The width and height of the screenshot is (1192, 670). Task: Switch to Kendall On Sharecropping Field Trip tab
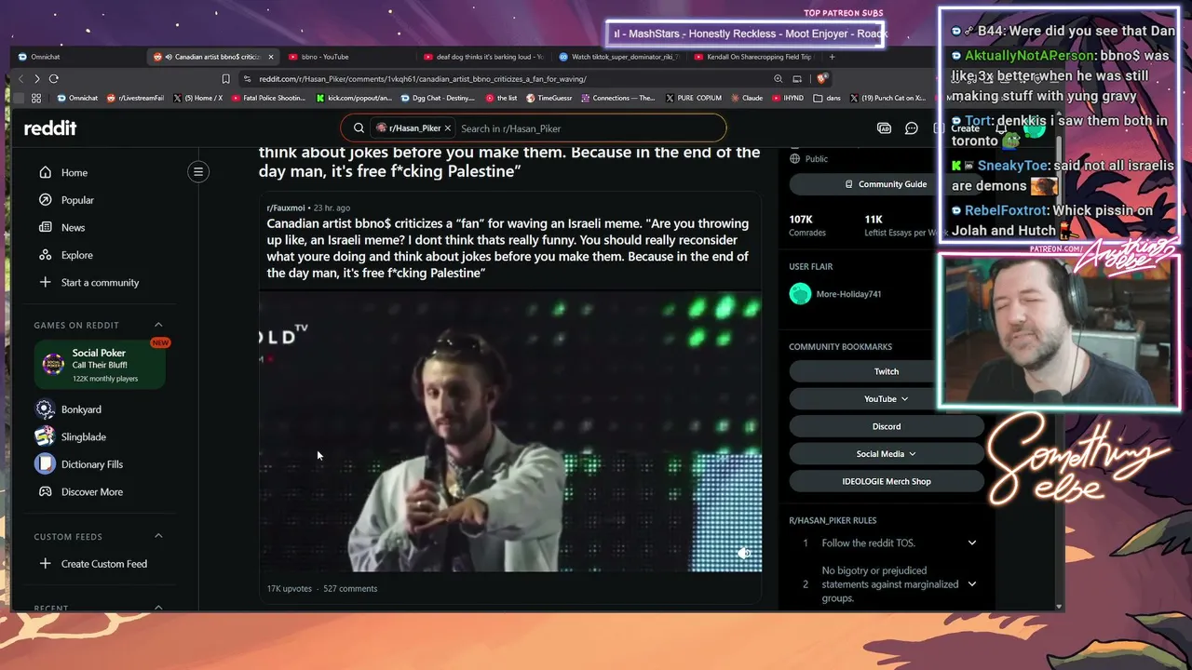point(754,57)
